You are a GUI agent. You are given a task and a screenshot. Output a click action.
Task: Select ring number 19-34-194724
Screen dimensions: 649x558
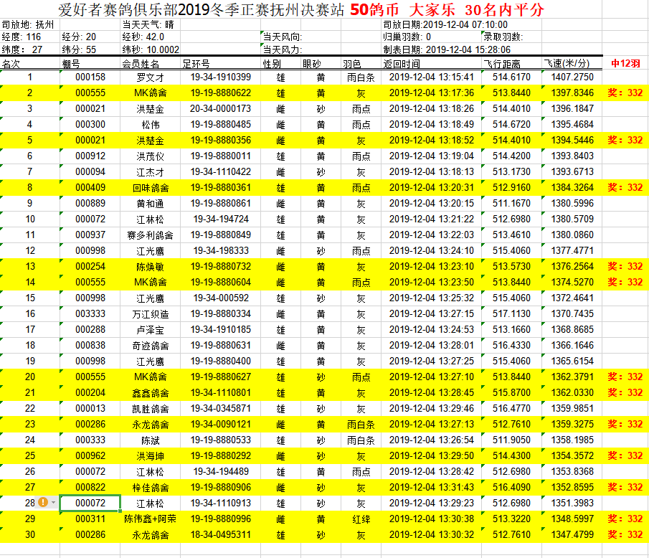(x=221, y=219)
